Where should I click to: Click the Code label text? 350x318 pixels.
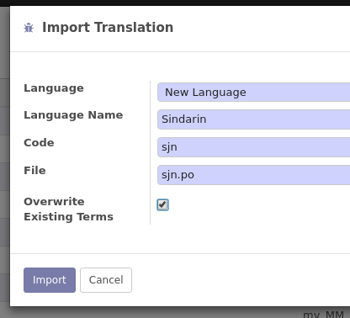coord(39,143)
